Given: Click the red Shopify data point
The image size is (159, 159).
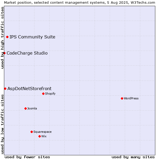Looking at the screenshot, I should [43, 94].
